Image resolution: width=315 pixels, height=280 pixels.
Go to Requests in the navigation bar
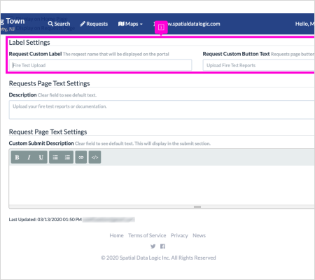(94, 24)
